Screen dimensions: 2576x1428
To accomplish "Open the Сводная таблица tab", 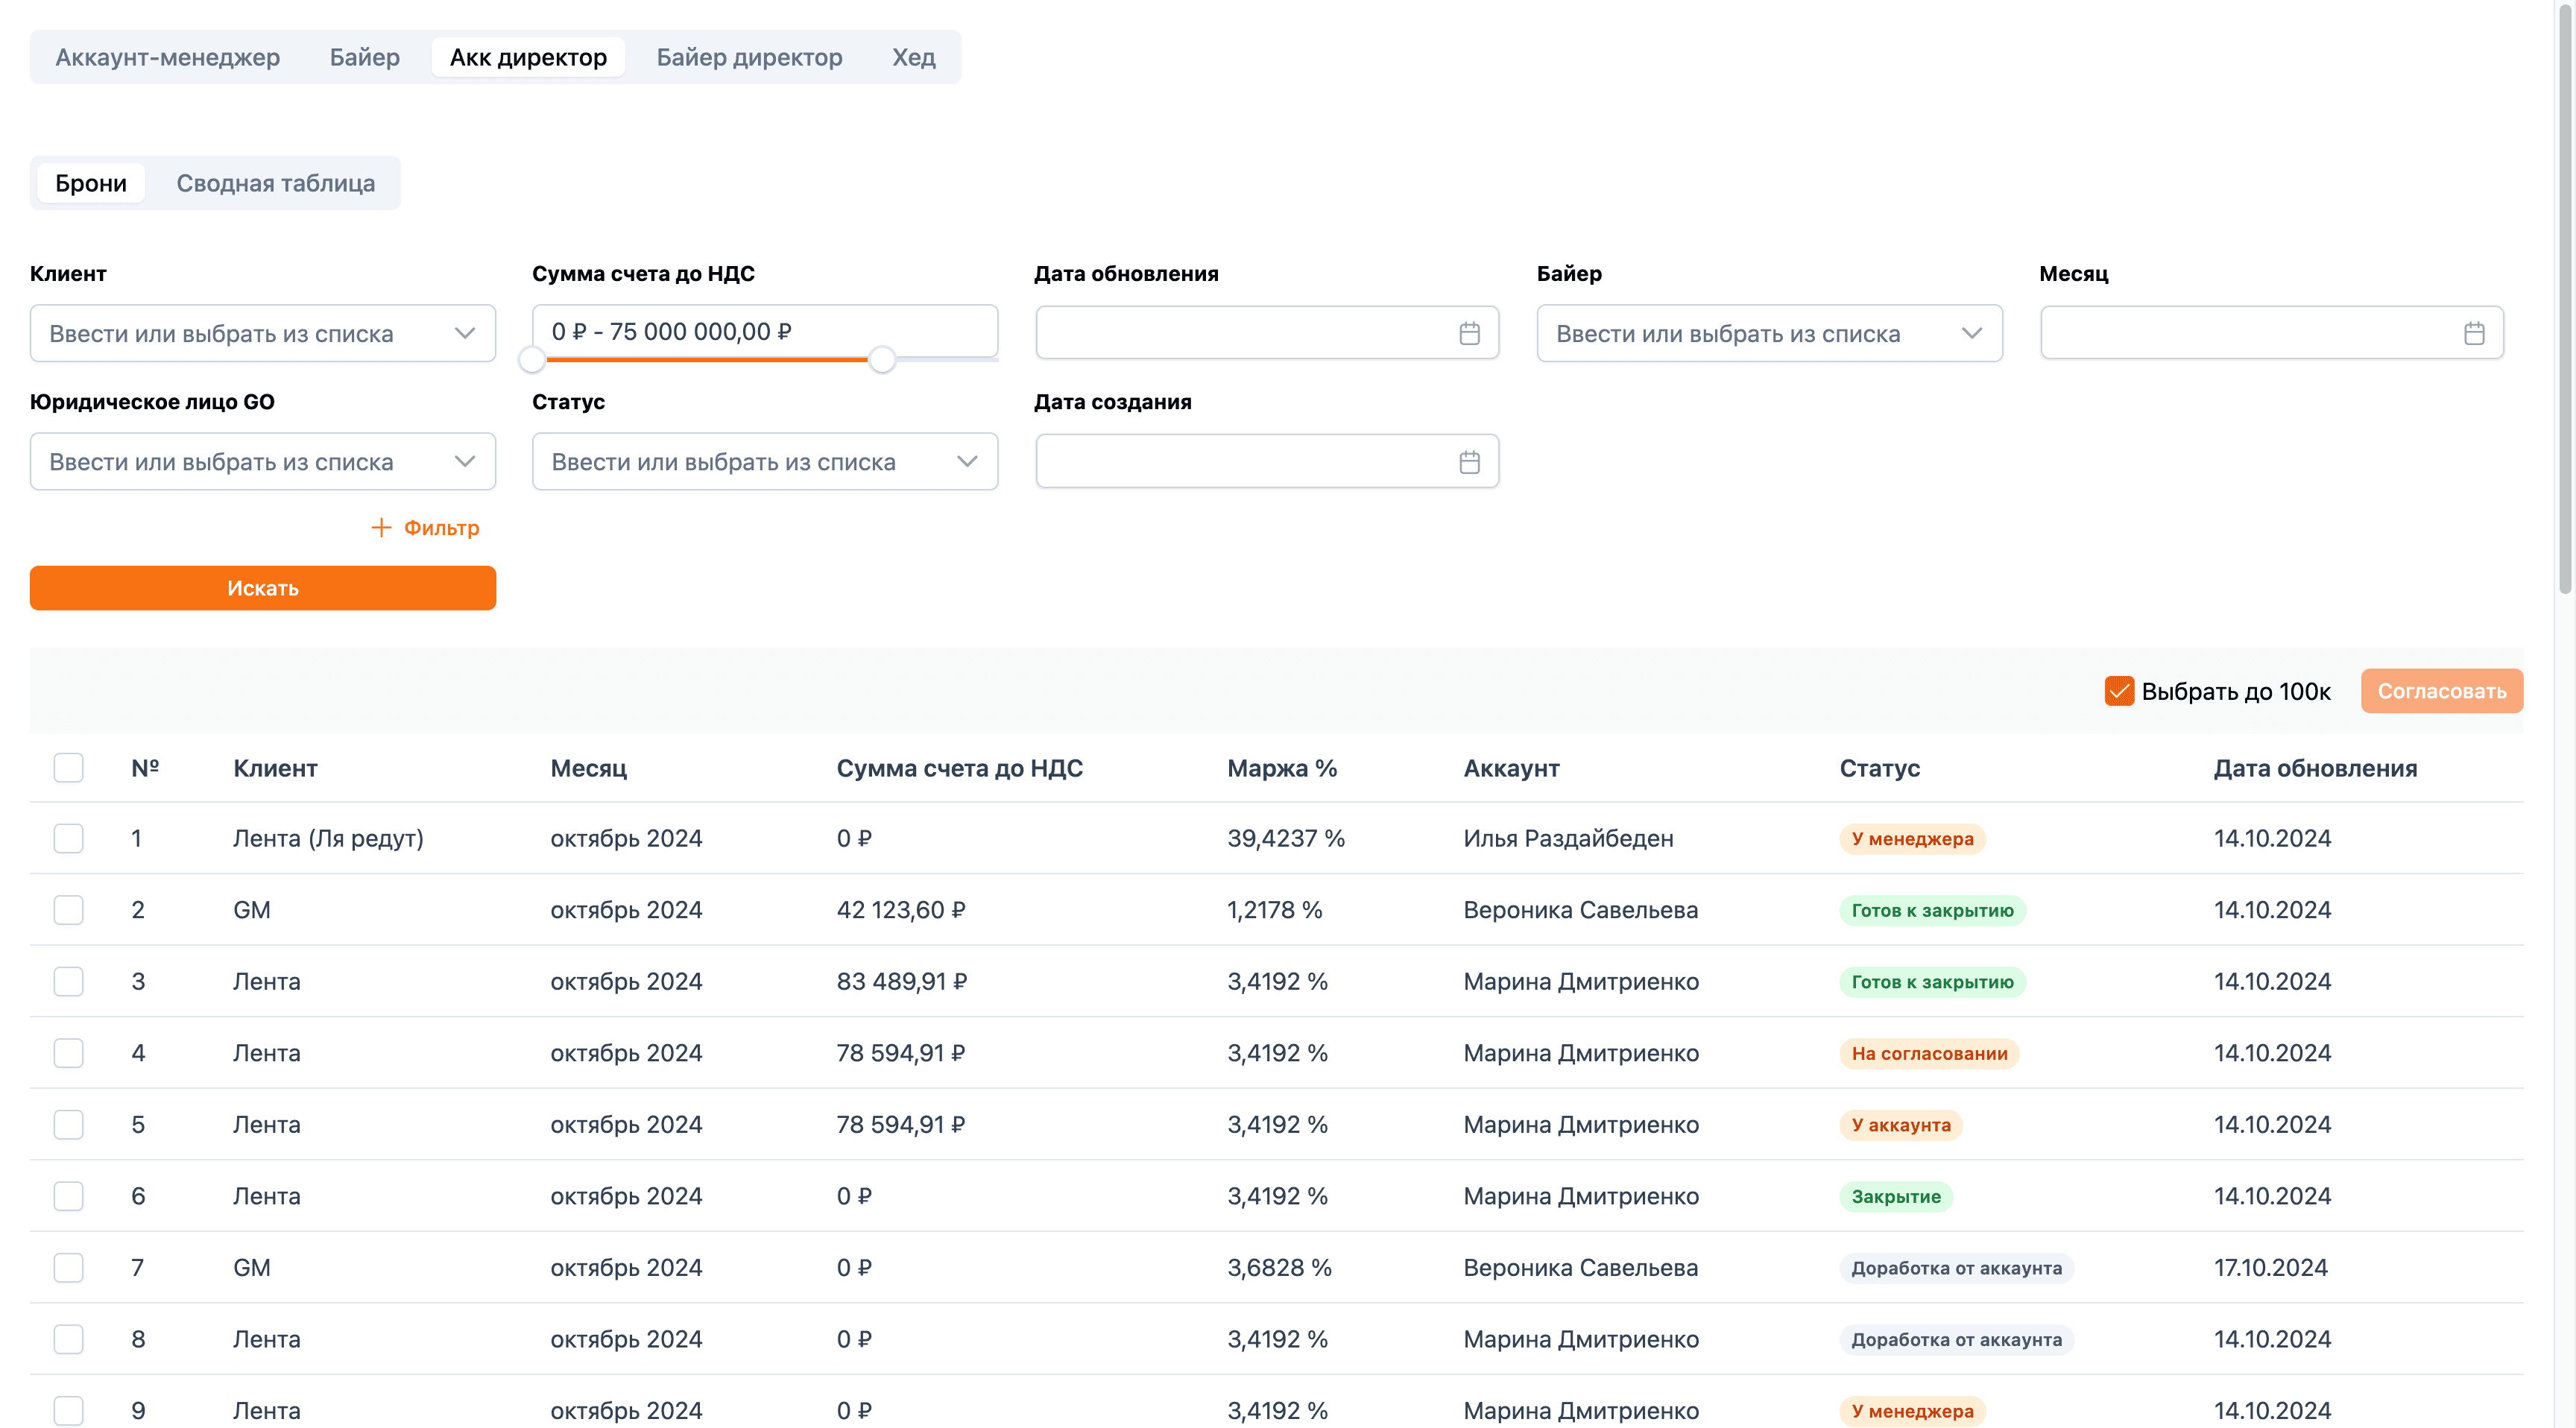I will pos(276,183).
